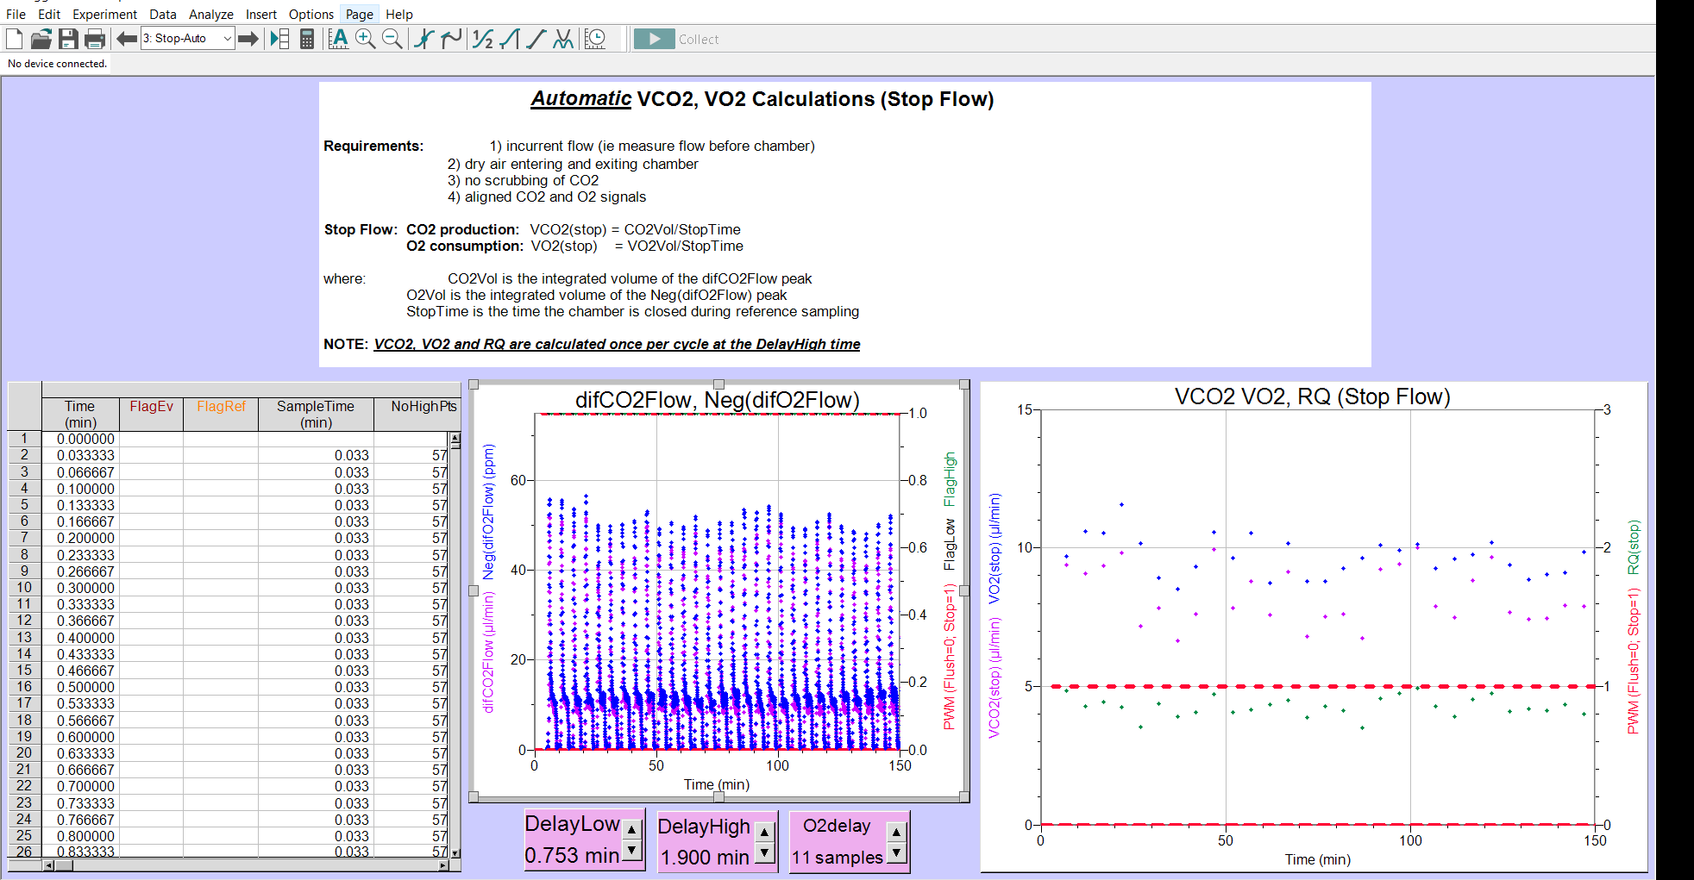1694x880 pixels.
Task: Print the page using the printer icon
Action: (95, 39)
